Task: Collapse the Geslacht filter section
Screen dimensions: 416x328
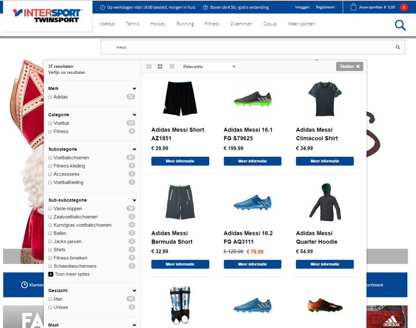Action: tap(135, 290)
